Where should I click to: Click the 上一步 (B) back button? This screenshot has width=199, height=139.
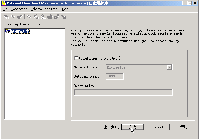(x=110, y=127)
